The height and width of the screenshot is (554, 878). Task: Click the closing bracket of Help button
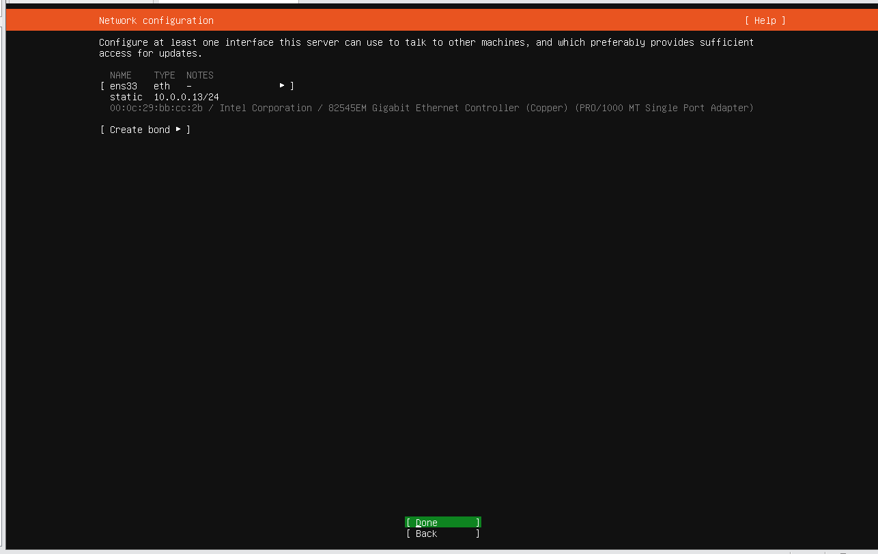click(784, 20)
